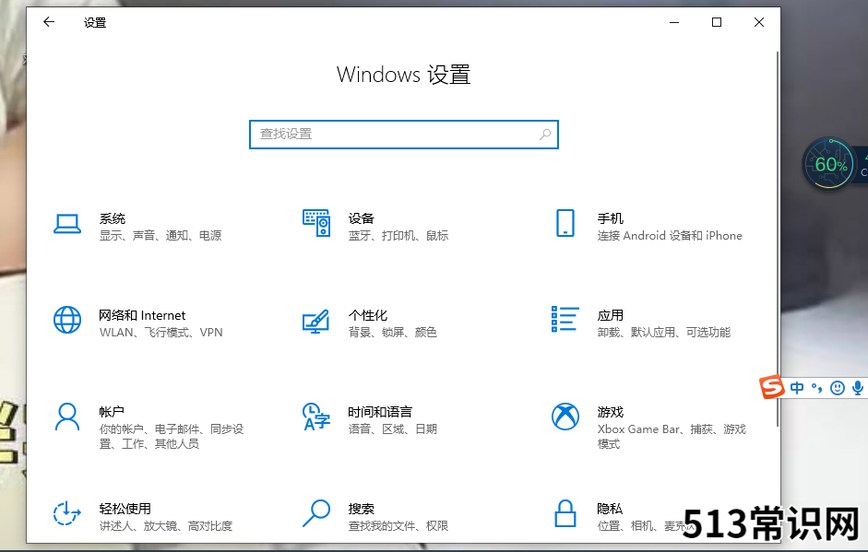Toggle Sogou 中 Chinese input mode
The width and height of the screenshot is (868, 552).
click(797, 388)
